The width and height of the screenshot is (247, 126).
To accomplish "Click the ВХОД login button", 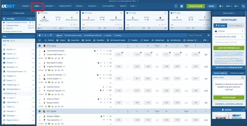I will point(211,6).
